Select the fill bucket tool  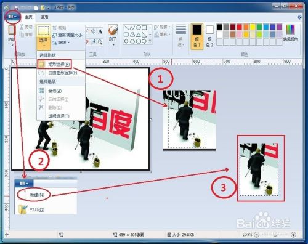(93, 31)
